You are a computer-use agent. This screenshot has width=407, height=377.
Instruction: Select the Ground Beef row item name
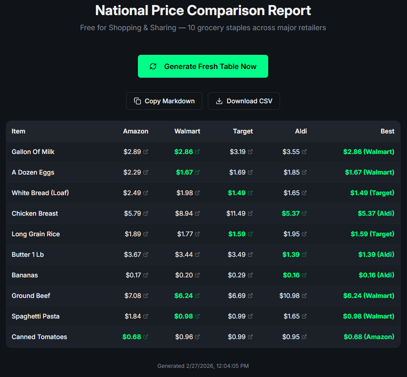click(31, 296)
